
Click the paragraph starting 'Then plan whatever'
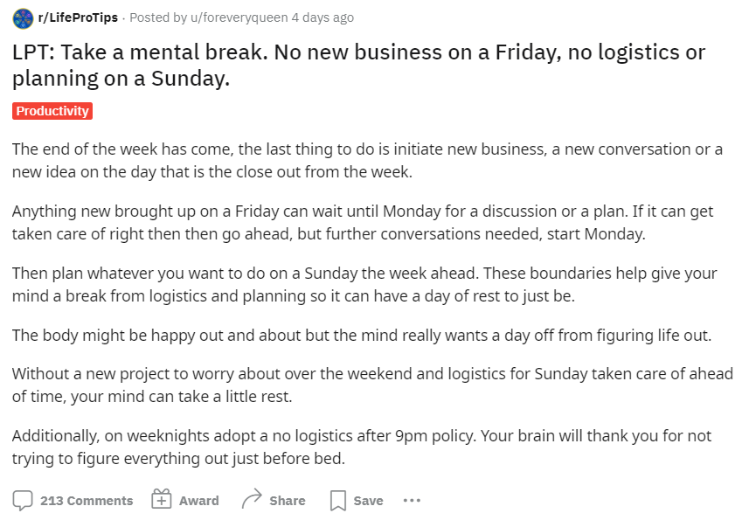pos(364,285)
